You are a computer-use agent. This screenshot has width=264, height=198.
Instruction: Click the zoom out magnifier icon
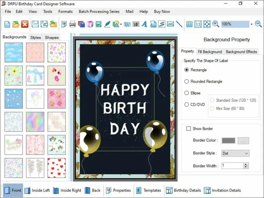click(258, 24)
